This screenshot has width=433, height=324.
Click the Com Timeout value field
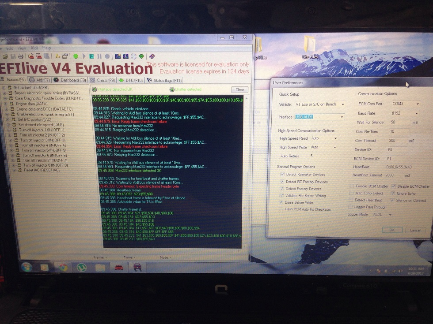coord(398,141)
